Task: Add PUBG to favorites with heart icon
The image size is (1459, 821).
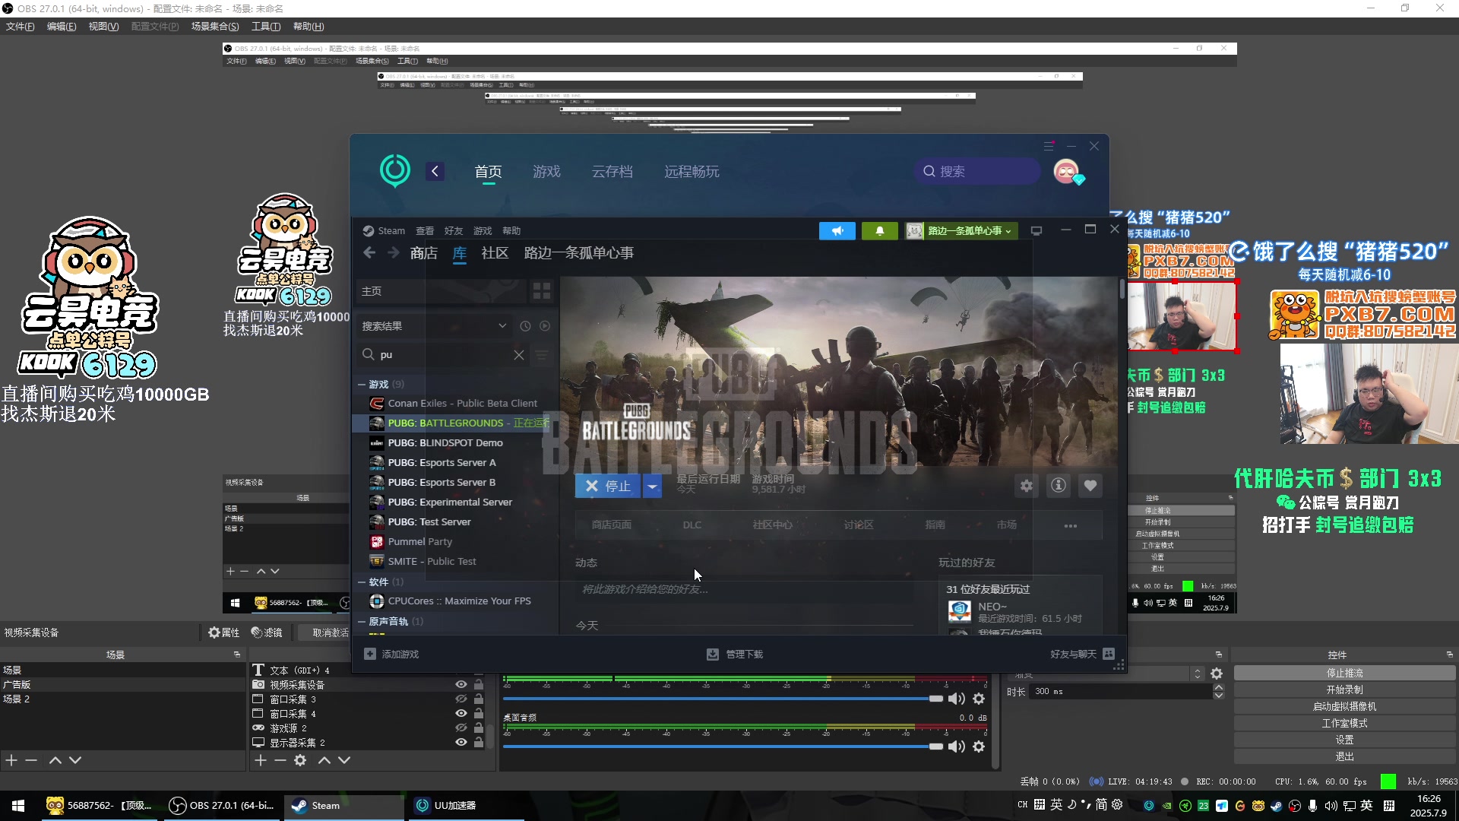Action: pos(1090,486)
